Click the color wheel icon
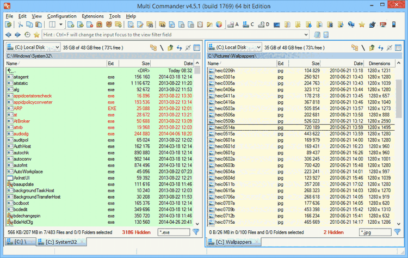408x258 pixels. tap(219, 24)
